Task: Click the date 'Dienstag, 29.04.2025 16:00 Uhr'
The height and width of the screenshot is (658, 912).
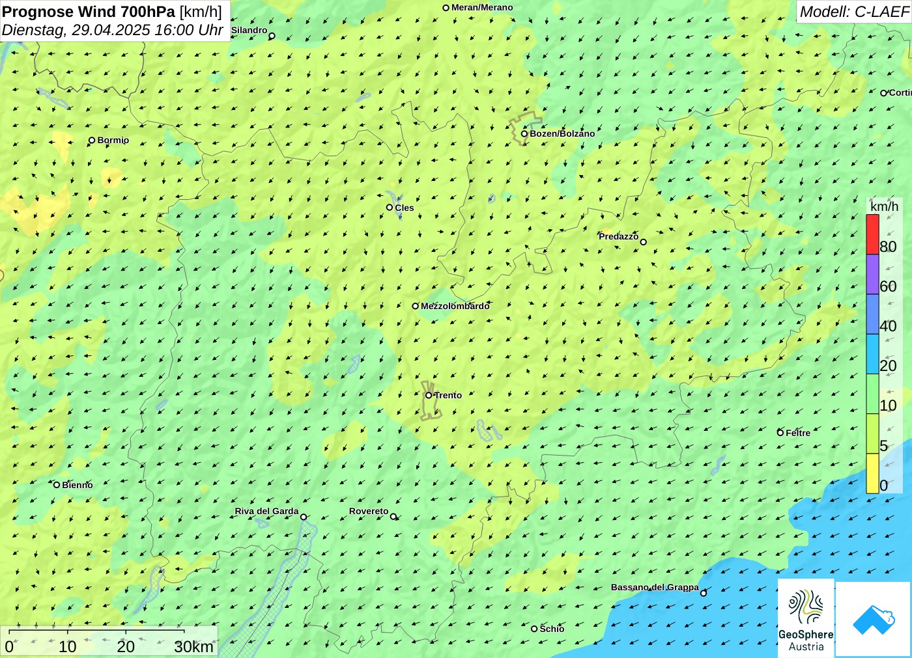Action: click(113, 30)
